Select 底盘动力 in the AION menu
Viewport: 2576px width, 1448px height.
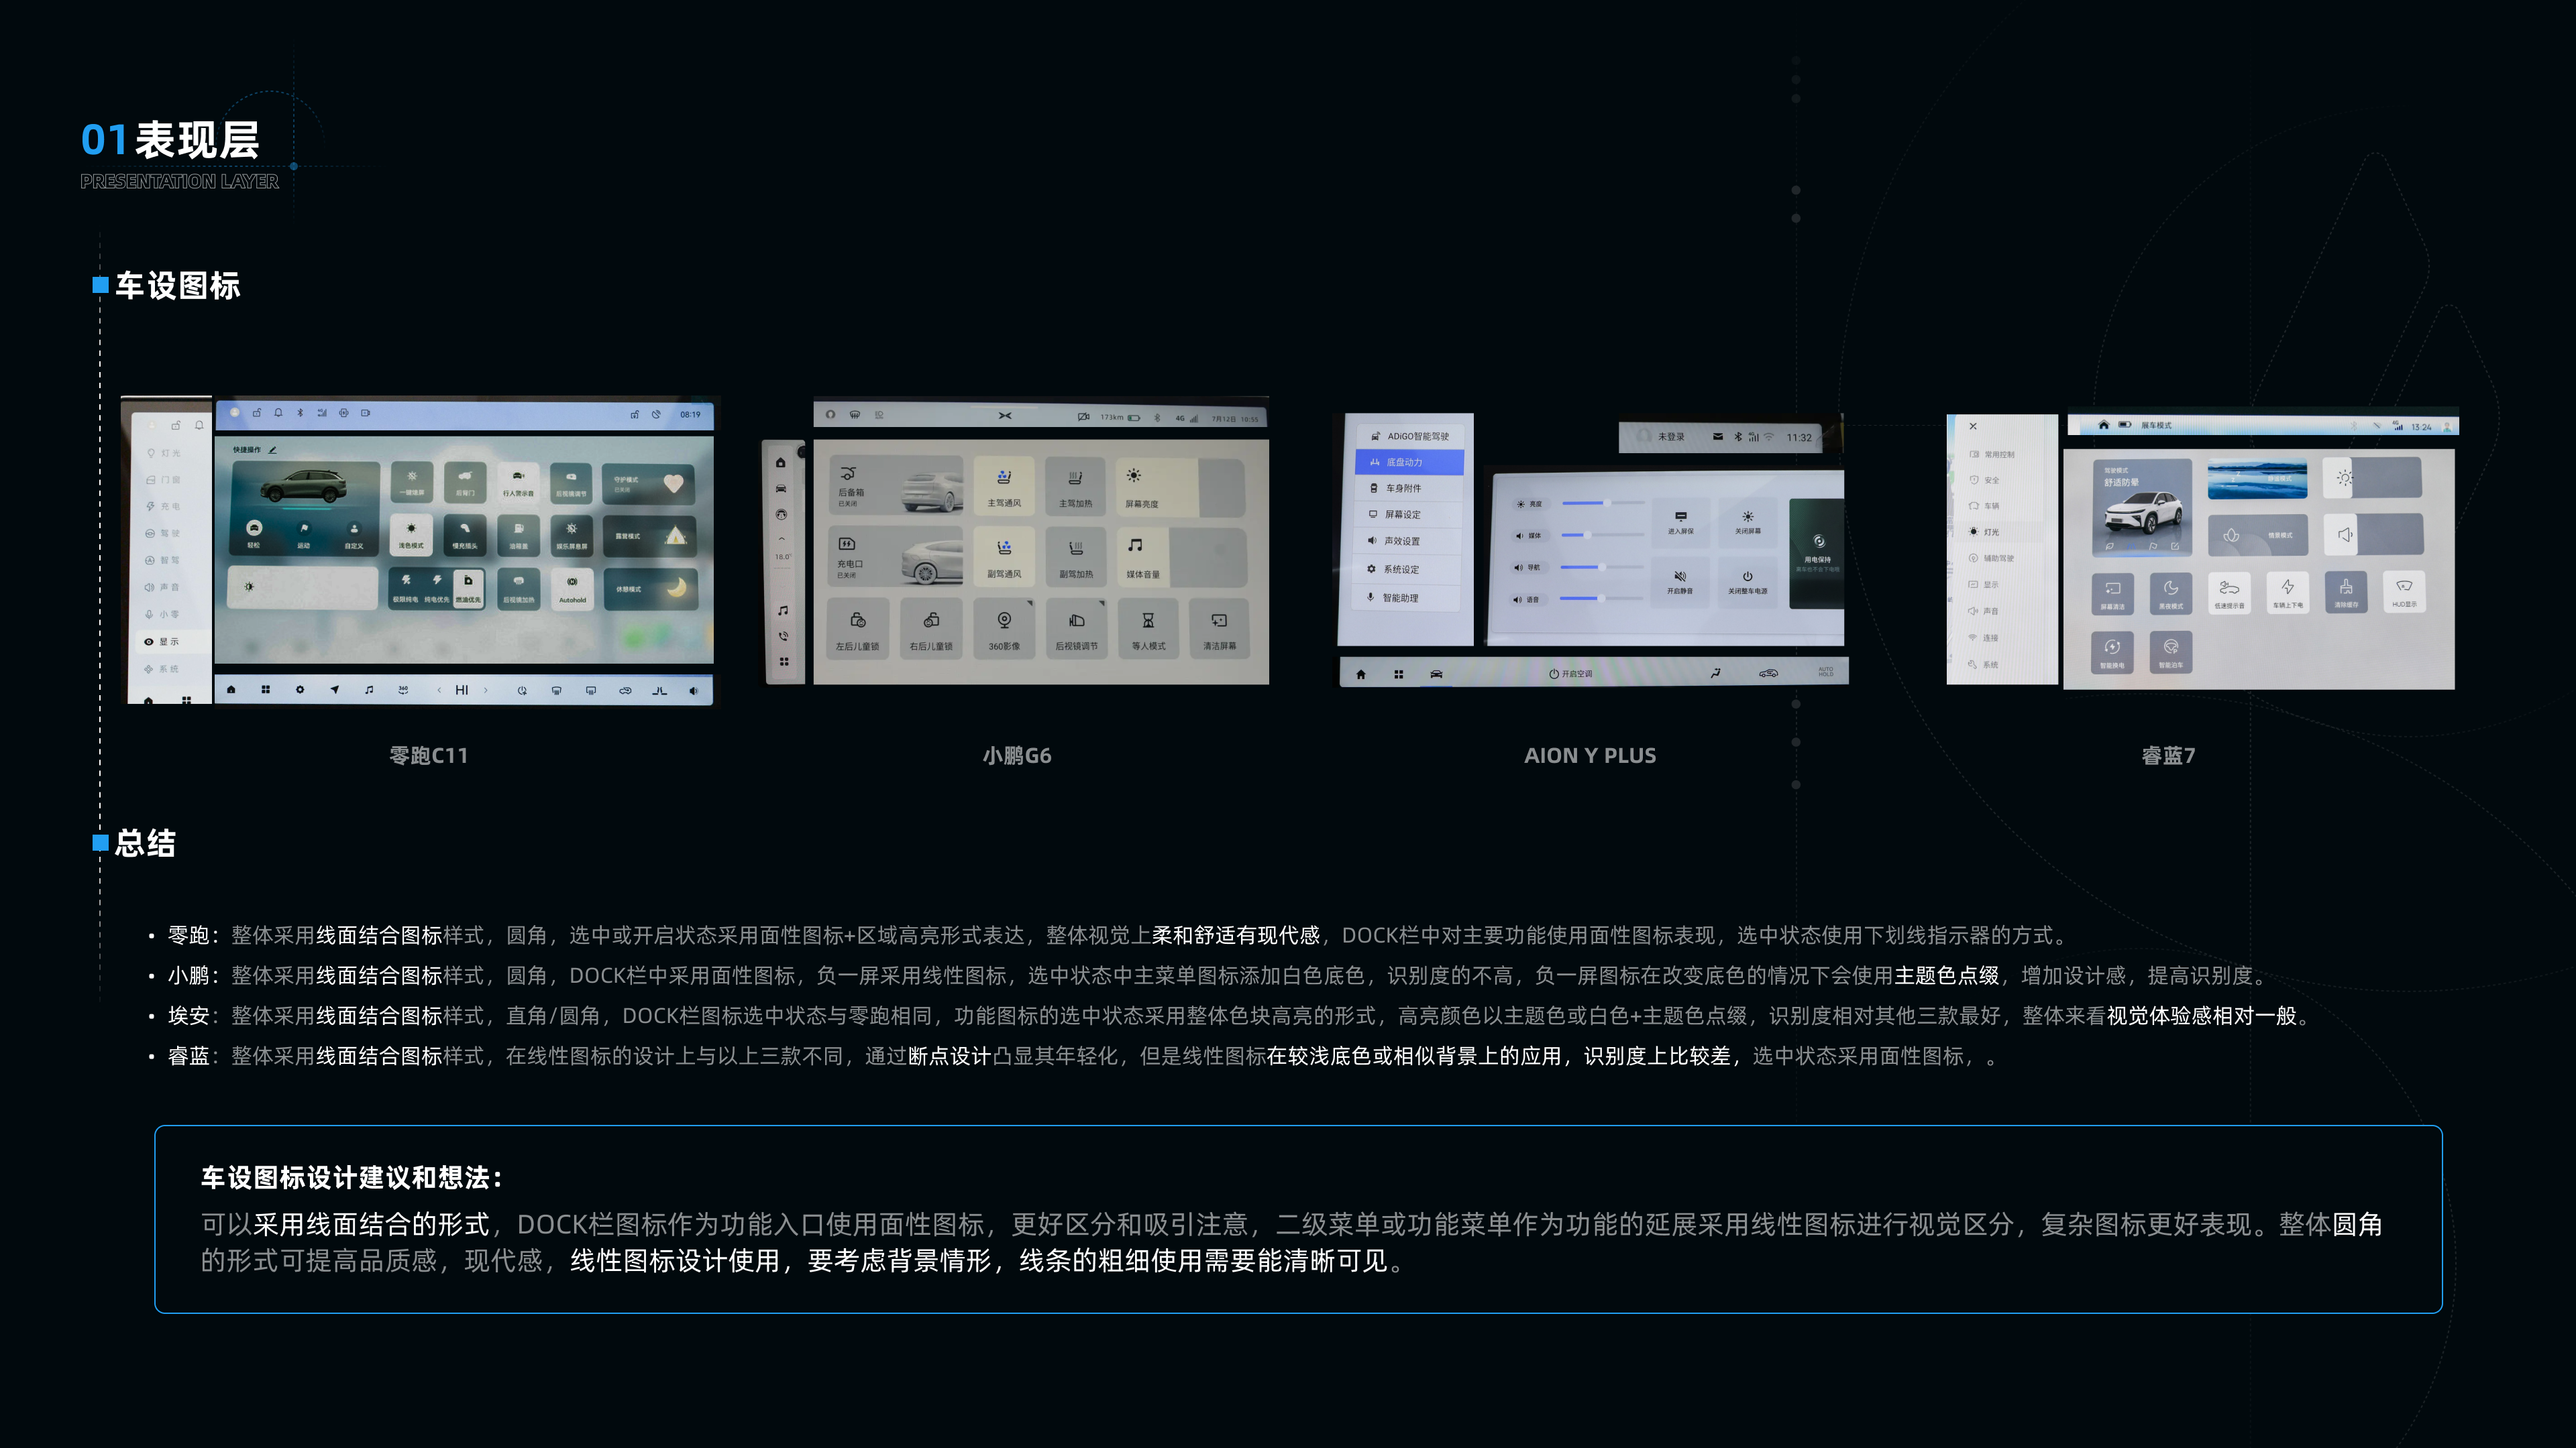[1408, 462]
